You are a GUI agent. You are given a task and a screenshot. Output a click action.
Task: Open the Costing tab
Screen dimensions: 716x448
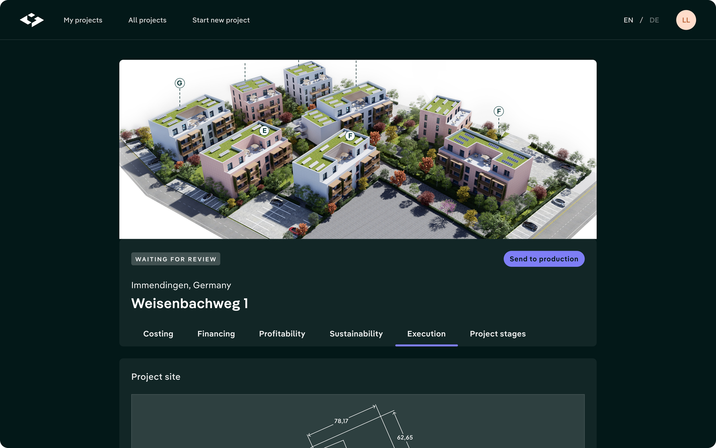tap(158, 333)
